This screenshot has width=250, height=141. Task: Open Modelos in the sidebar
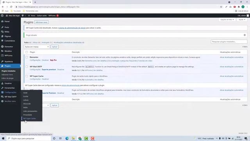[x=8, y=51]
